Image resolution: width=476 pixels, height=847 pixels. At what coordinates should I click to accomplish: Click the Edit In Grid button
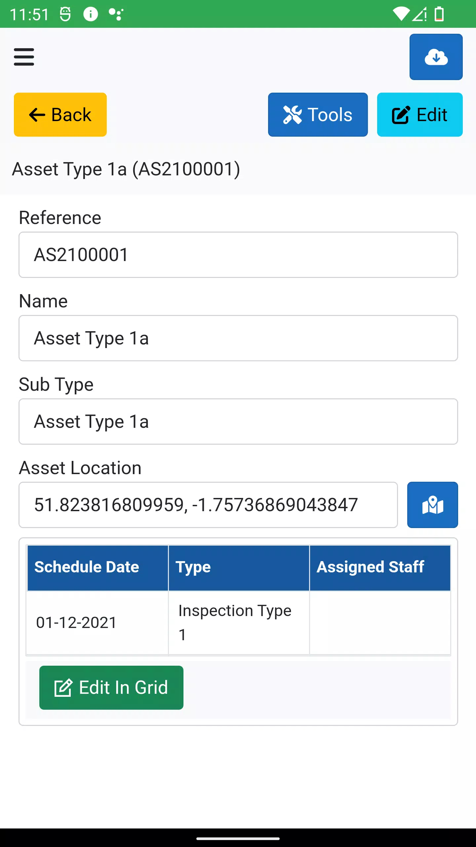click(111, 688)
